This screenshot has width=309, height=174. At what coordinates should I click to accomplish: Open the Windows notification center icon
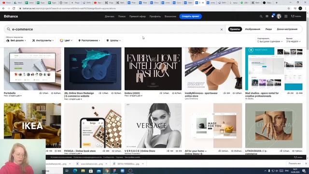point(304,171)
